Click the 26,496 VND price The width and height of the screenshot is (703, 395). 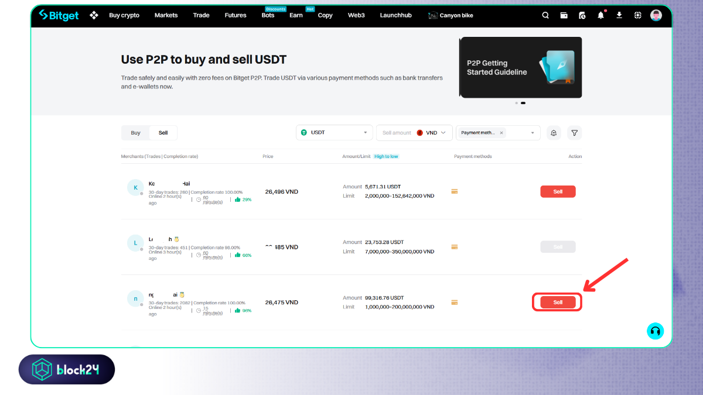click(282, 191)
